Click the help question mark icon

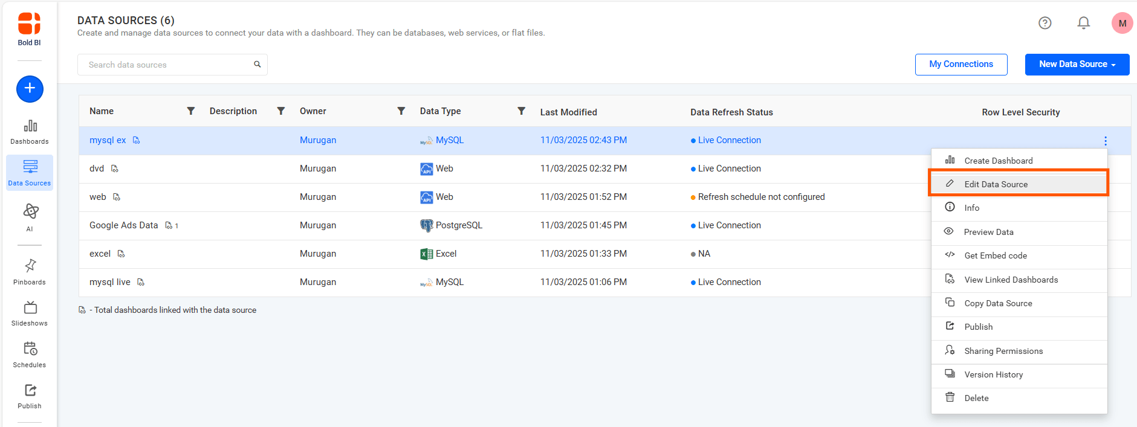point(1045,23)
